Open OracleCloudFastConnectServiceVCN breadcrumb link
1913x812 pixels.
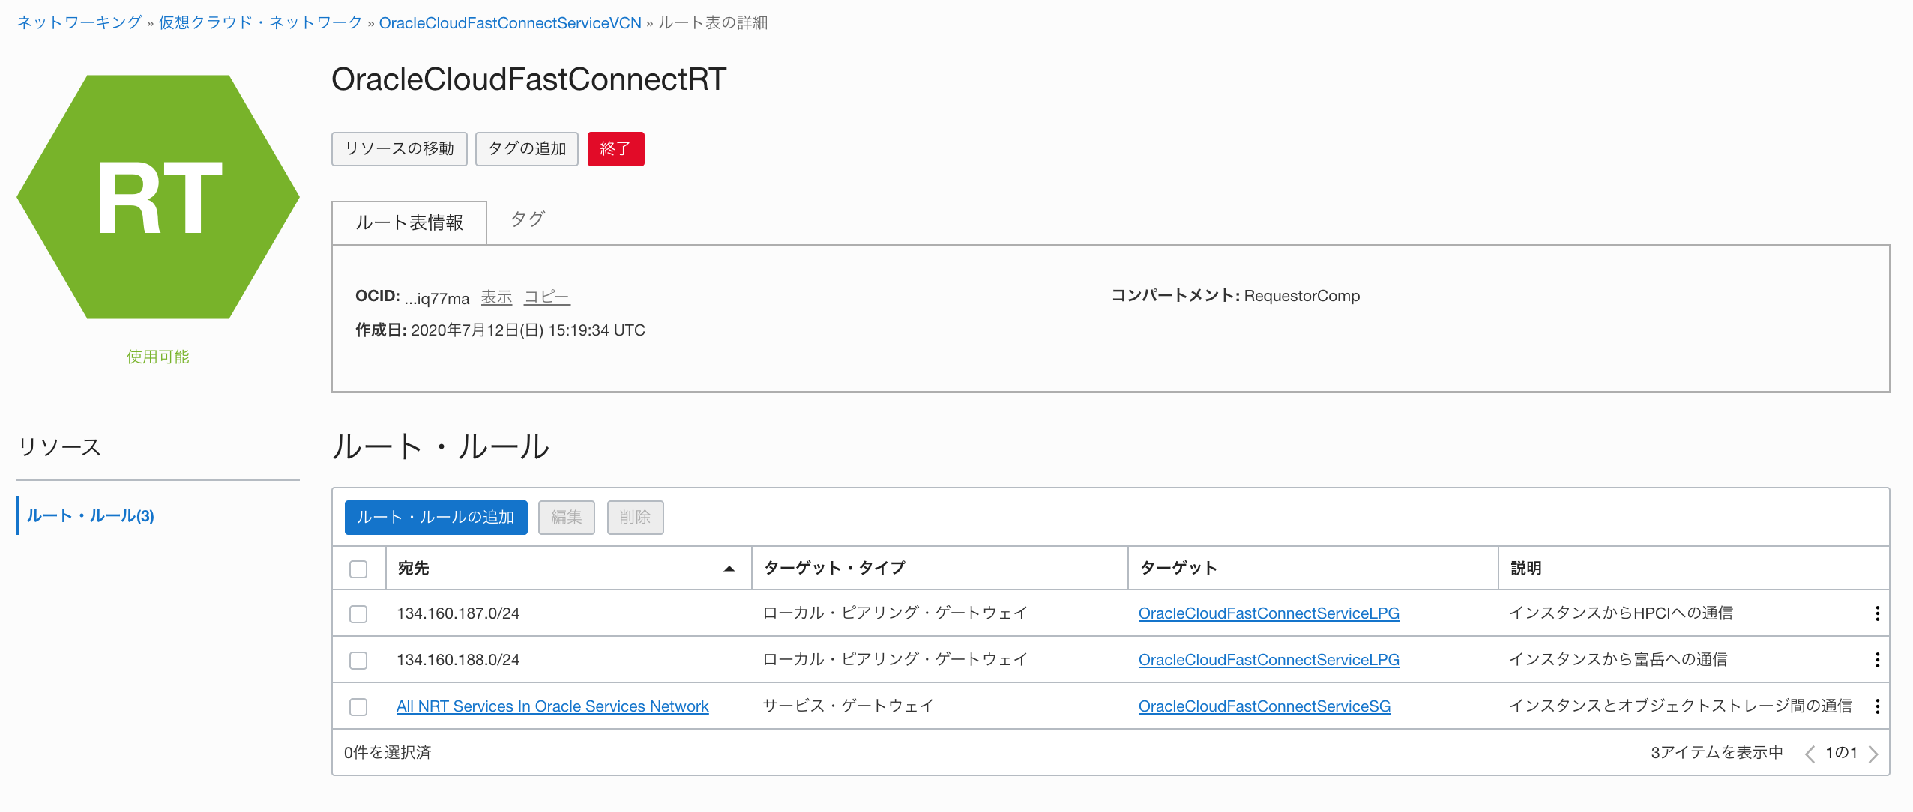pyautogui.click(x=510, y=23)
